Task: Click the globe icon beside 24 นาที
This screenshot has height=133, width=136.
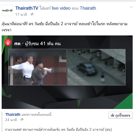Action: coord(22,119)
